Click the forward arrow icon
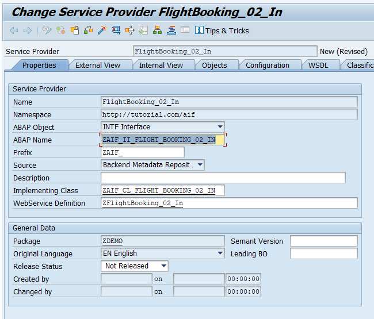Viewport: 374px width, 319px height. [x=28, y=30]
